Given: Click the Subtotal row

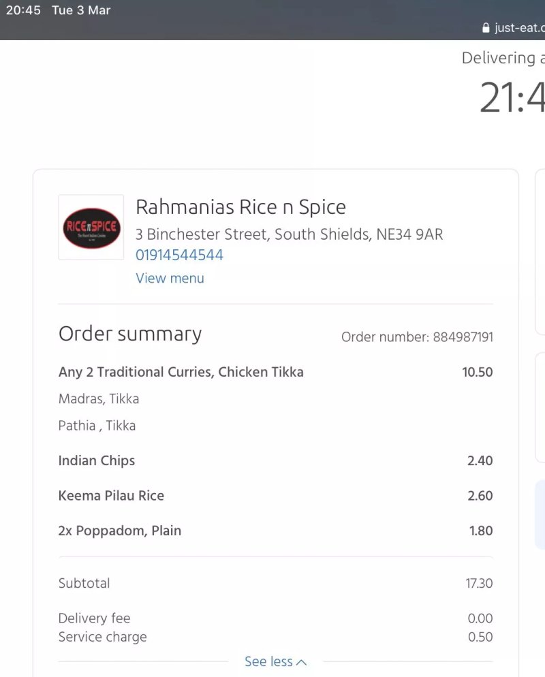Looking at the screenshot, I should point(275,583).
